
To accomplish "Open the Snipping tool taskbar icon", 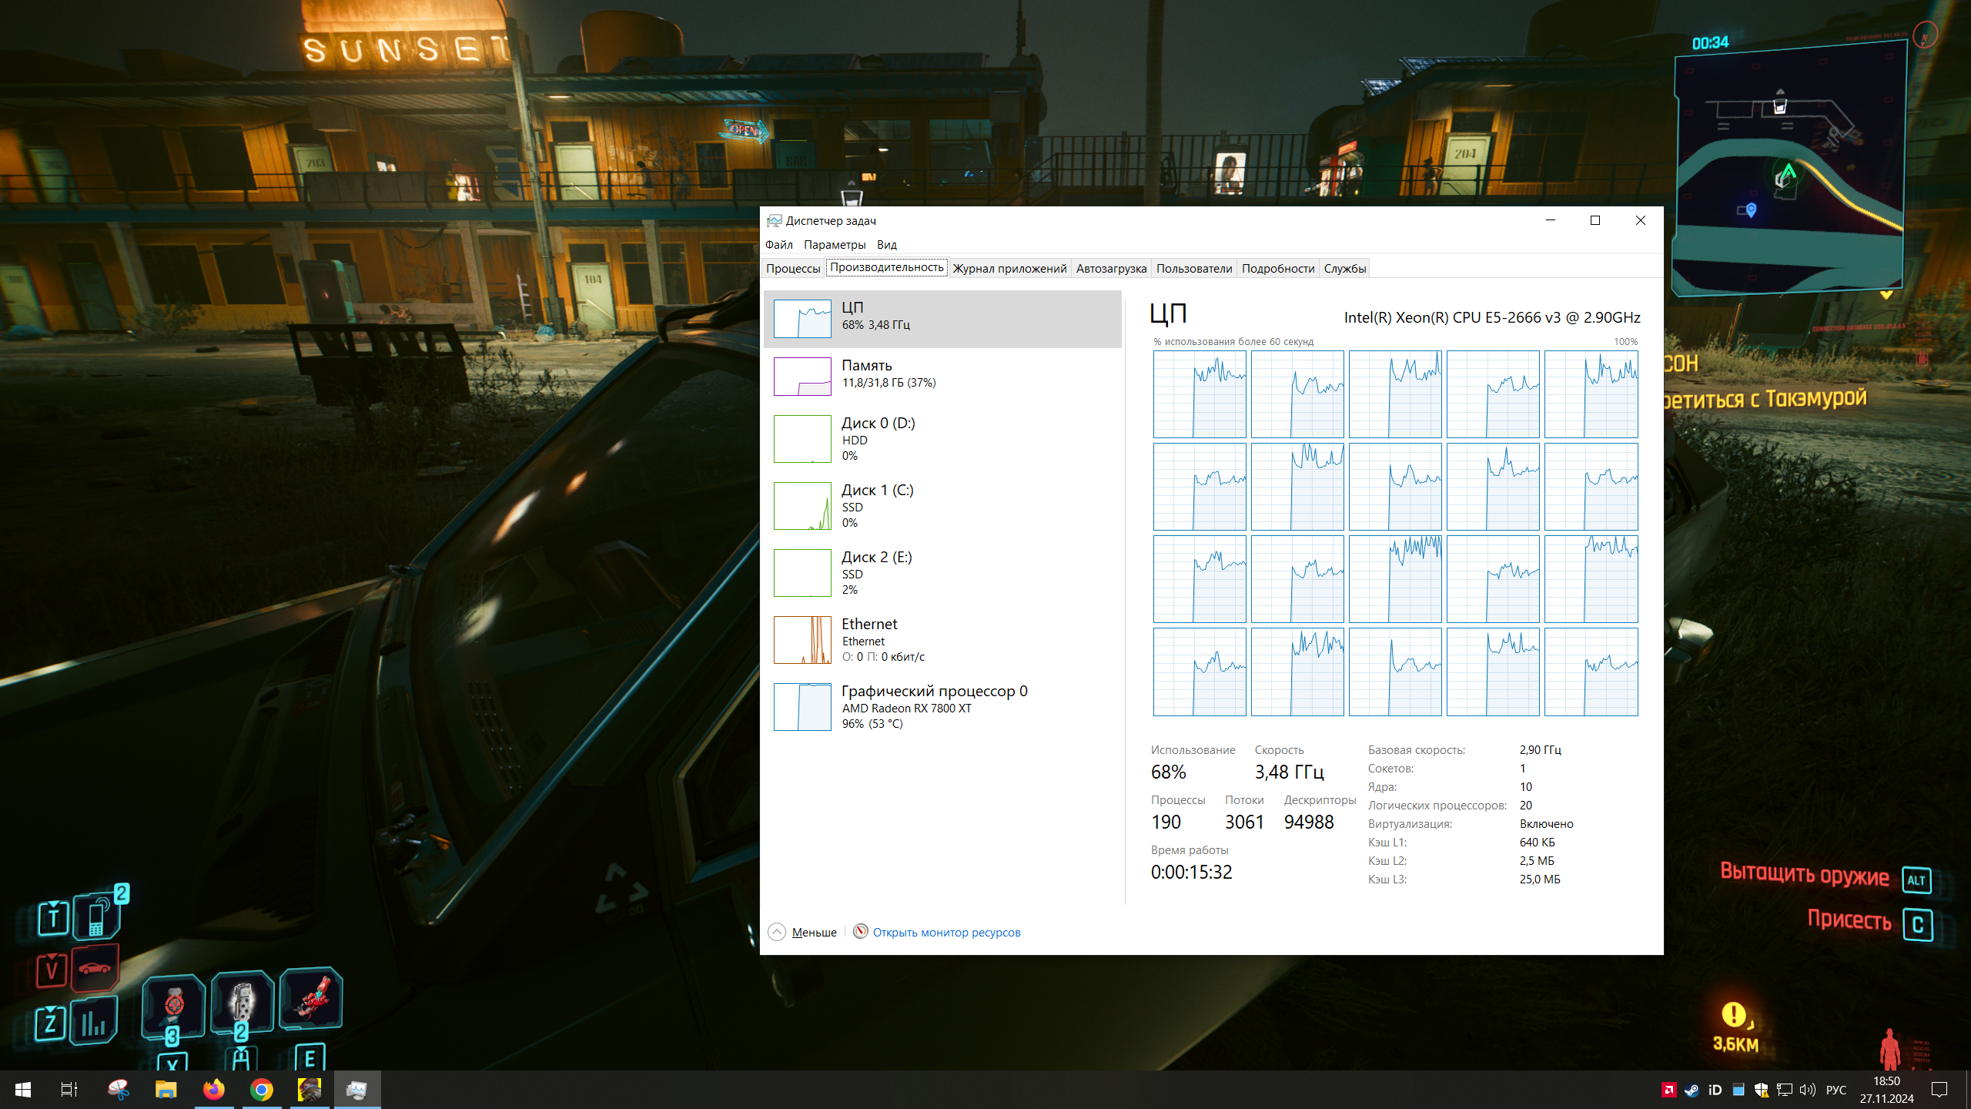I will 118,1090.
